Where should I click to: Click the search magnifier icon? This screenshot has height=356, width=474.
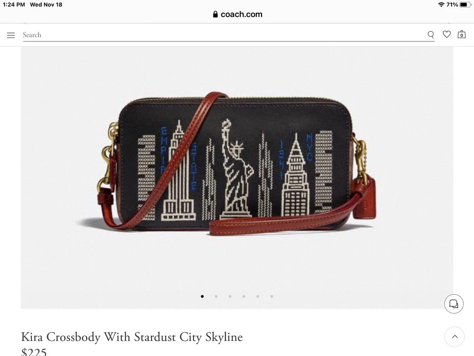click(x=431, y=35)
